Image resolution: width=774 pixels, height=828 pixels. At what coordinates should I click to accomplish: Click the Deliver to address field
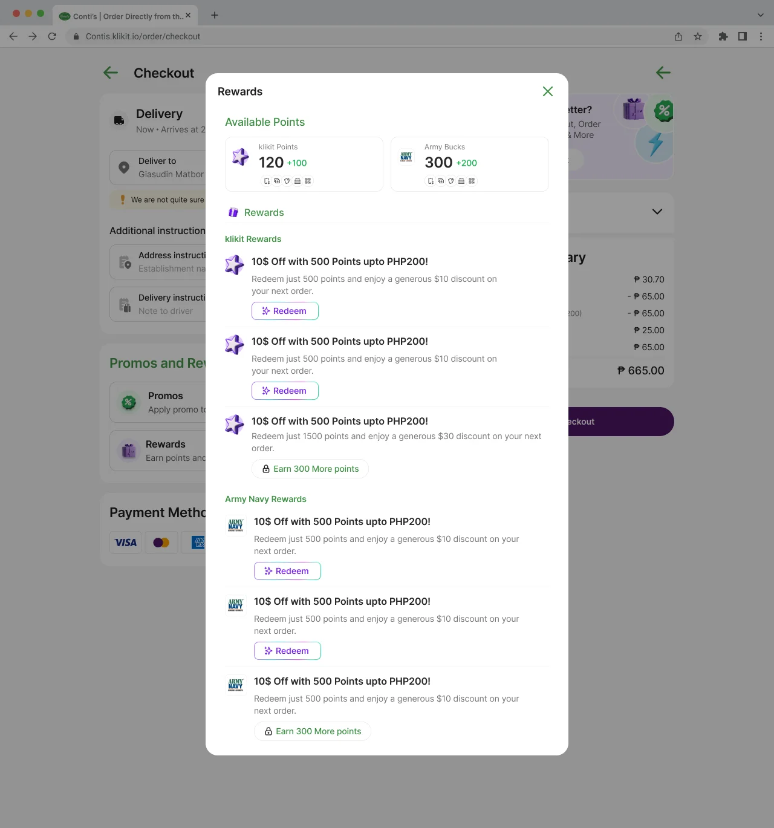[158, 168]
